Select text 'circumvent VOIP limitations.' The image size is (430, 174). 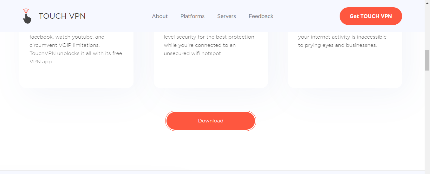tap(65, 45)
